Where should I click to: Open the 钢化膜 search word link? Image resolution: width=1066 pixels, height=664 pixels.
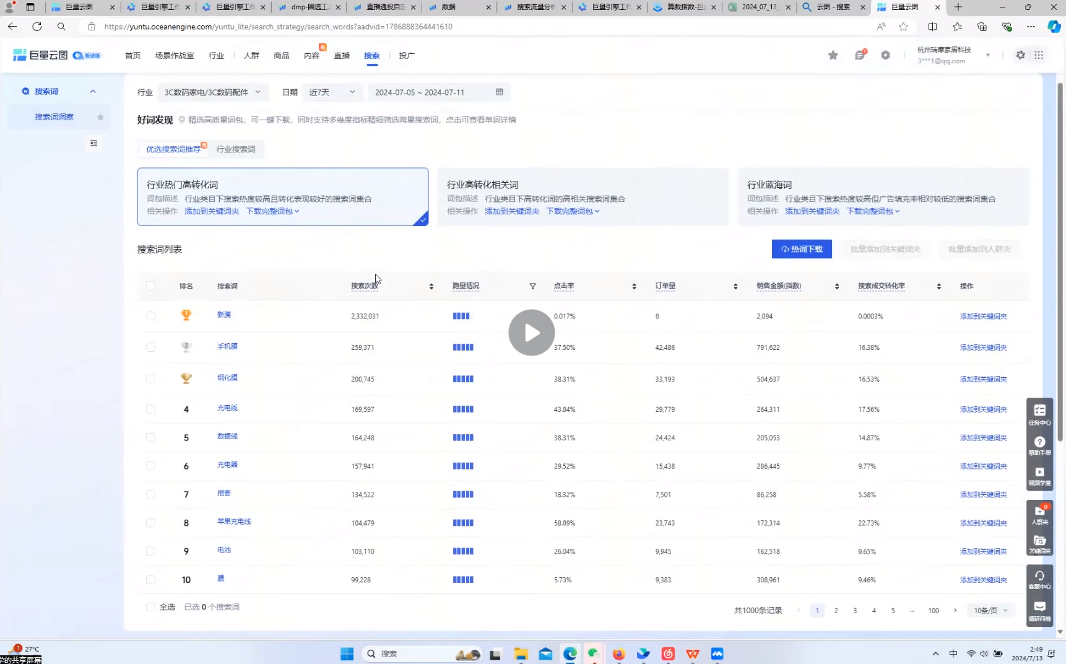[x=227, y=378]
